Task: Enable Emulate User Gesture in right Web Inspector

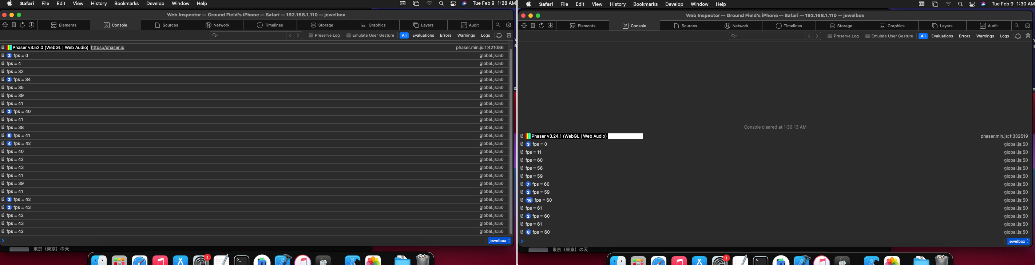Action: 868,36
